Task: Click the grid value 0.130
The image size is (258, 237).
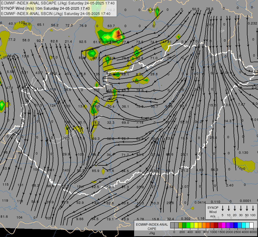Action: pyautogui.click(x=243, y=153)
